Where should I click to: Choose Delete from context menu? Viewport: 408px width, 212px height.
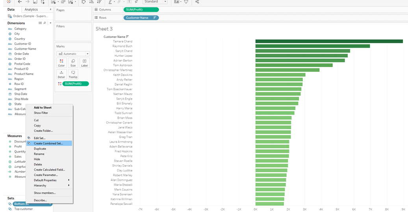tap(49, 164)
